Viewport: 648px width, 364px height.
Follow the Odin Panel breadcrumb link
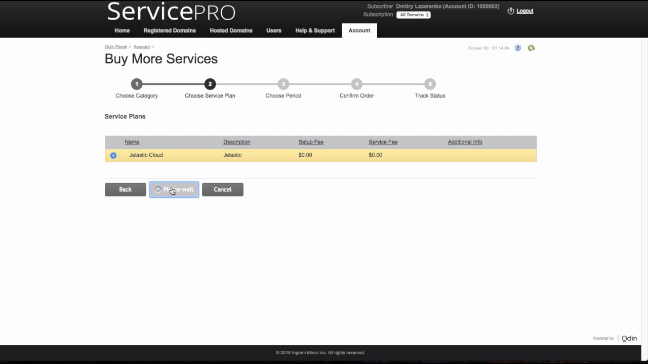click(116, 47)
